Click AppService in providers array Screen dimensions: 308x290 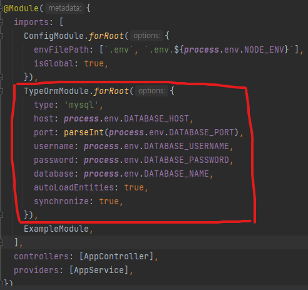99,270
